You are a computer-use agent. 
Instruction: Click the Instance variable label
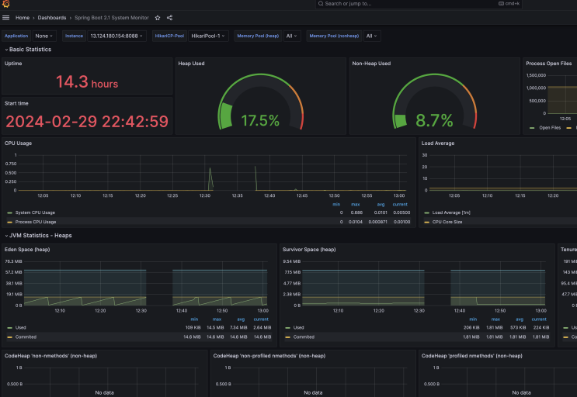click(x=74, y=36)
